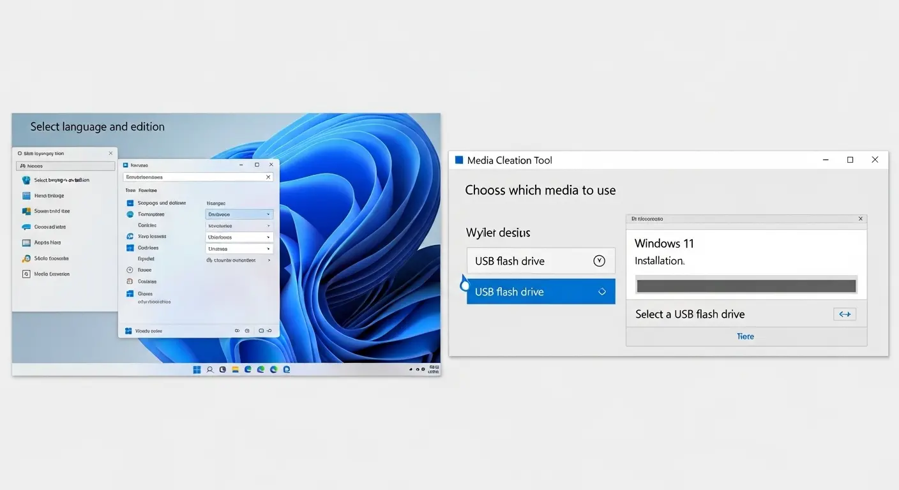
Task: Click the icon next to 'Sowen tnild itee'
Action: click(x=26, y=211)
